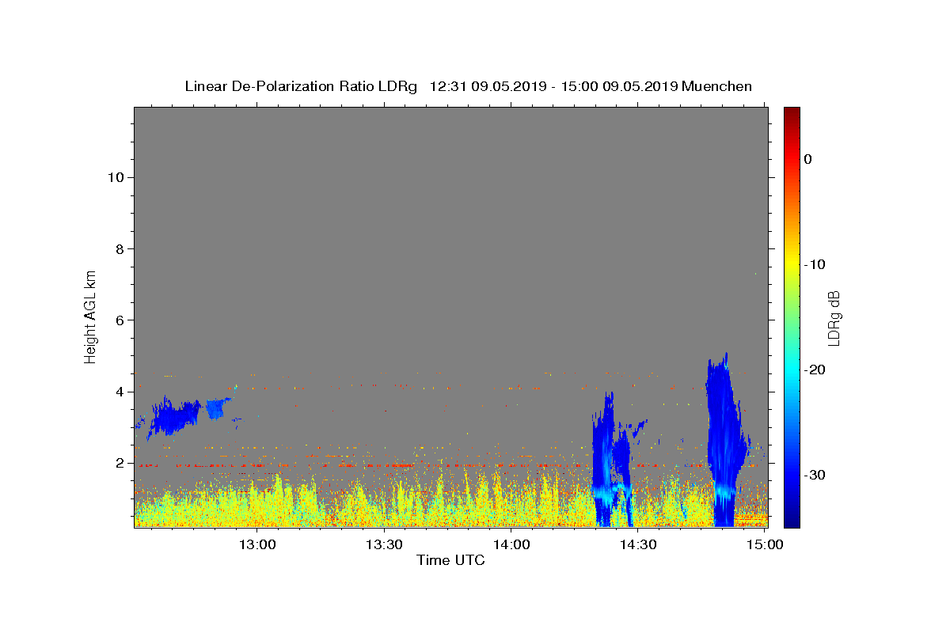Viewport: 950px width, 633px height.
Task: Click the height tick label 4
Action: pyautogui.click(x=120, y=392)
